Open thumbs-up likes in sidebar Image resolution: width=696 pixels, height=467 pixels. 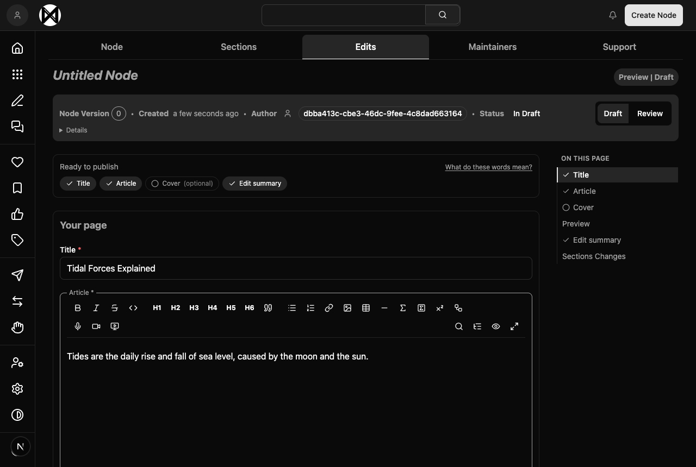coord(17,214)
